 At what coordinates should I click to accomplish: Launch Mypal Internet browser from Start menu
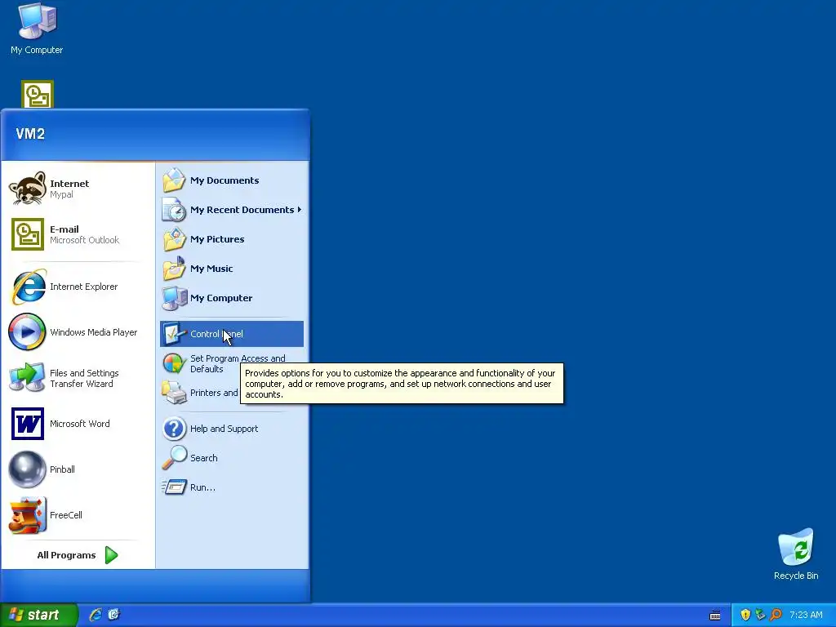pyautogui.click(x=78, y=189)
